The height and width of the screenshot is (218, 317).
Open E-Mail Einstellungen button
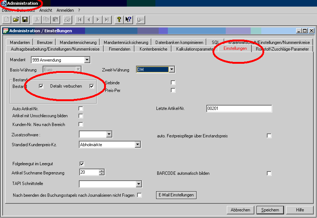[176, 195]
